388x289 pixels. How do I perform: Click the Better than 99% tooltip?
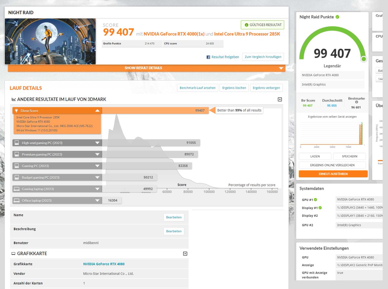coord(239,110)
